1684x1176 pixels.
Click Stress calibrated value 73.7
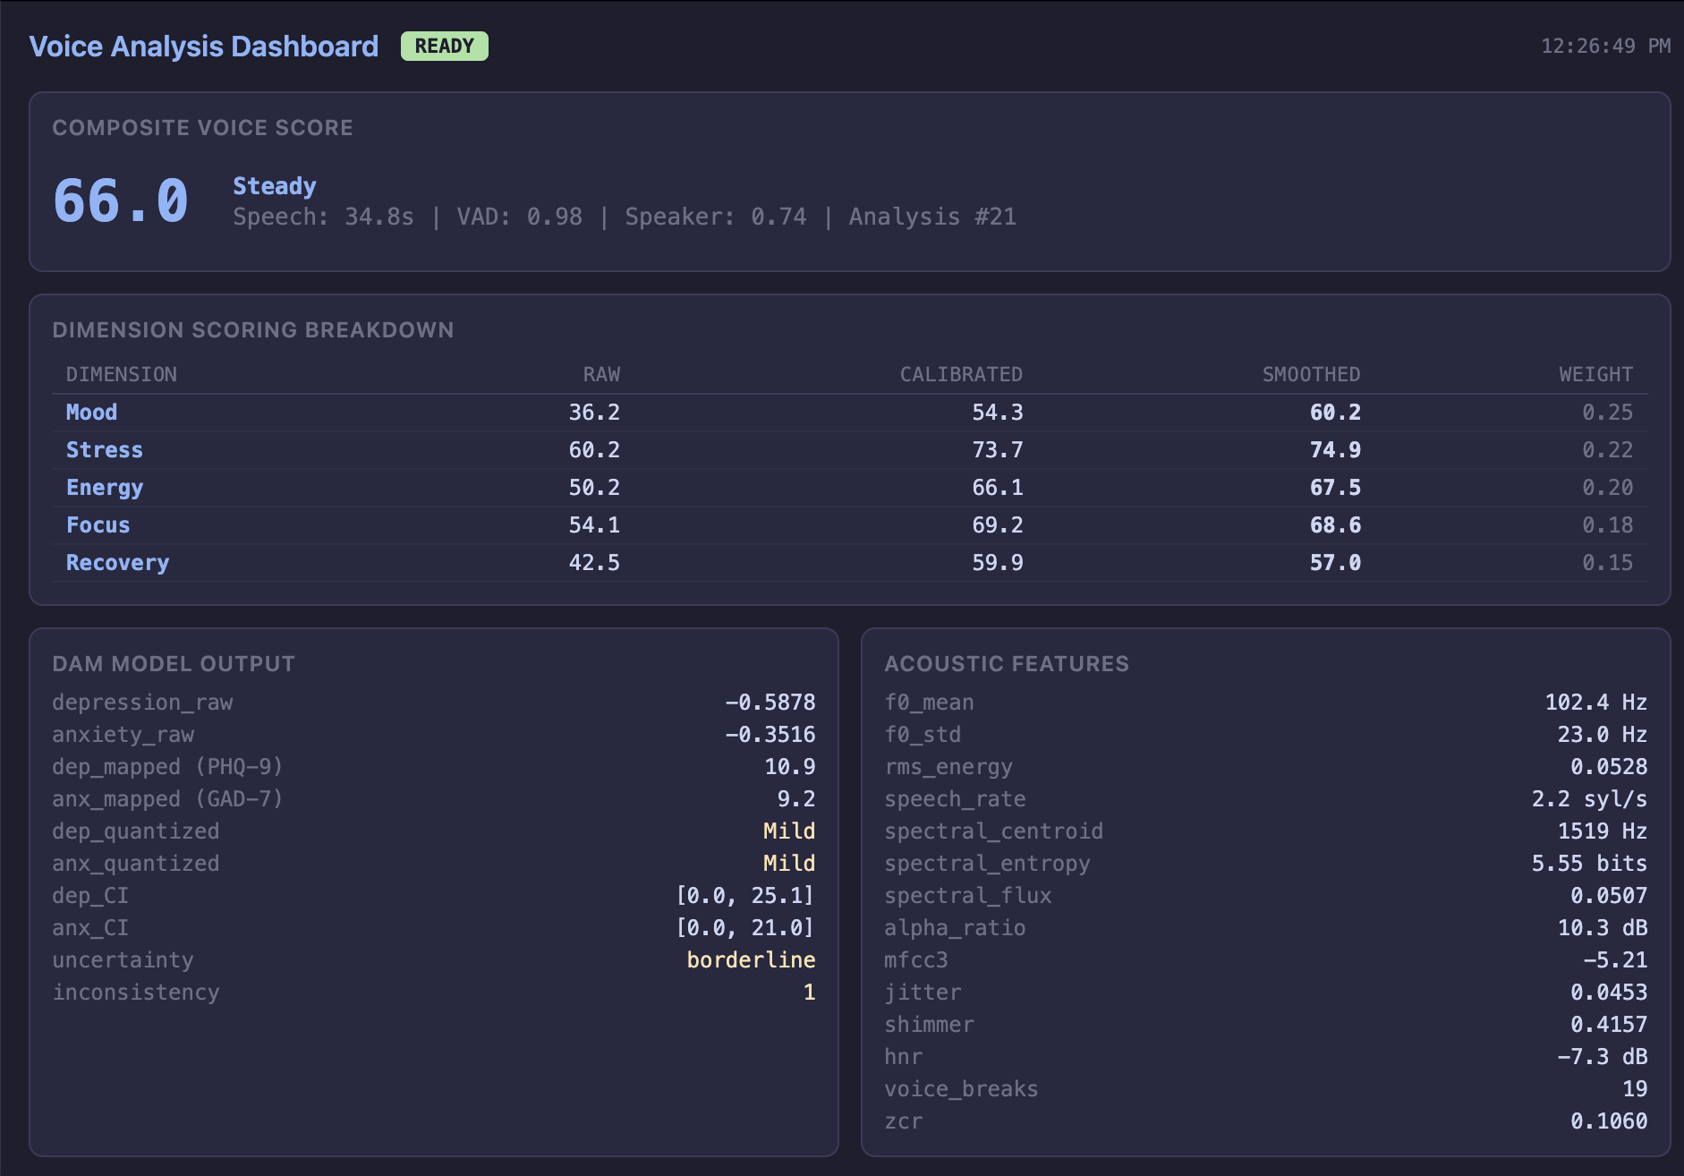tap(998, 450)
